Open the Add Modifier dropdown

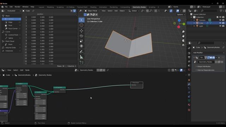209,53
